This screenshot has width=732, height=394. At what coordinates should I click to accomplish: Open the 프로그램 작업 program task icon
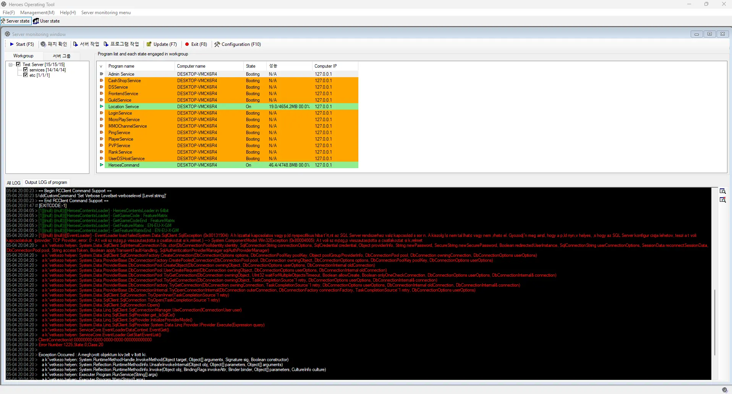tap(106, 44)
